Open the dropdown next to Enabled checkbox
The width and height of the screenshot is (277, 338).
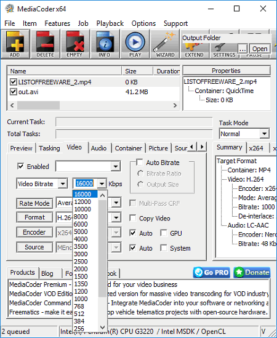tap(116, 166)
